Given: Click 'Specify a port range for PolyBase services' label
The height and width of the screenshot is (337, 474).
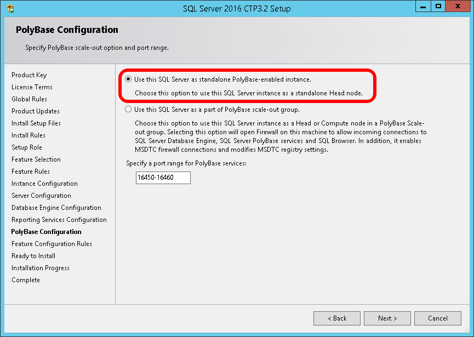Looking at the screenshot, I should (x=186, y=163).
